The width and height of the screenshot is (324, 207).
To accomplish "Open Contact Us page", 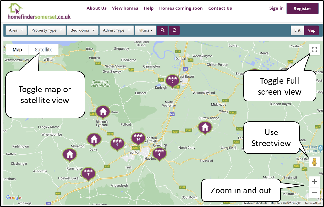I will click(220, 8).
